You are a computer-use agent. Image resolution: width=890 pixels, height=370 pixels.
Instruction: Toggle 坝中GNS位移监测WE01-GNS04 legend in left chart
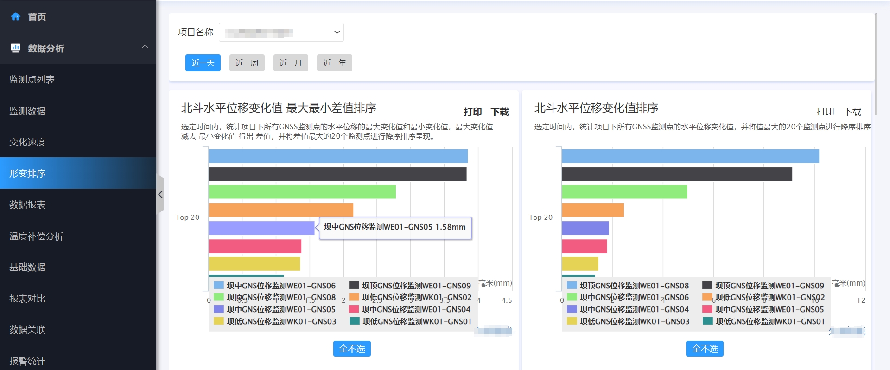410,309
